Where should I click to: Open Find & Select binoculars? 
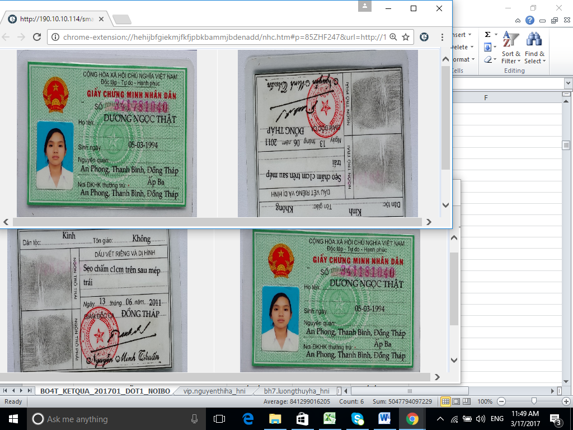click(534, 49)
